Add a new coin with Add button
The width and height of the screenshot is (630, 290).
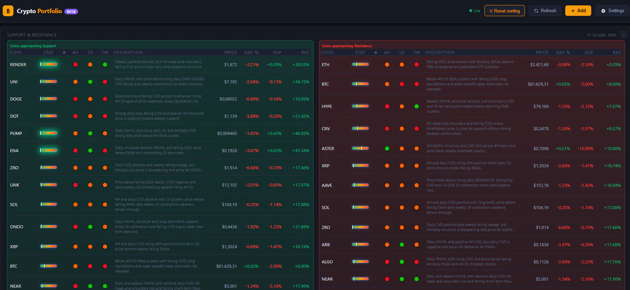(x=578, y=11)
